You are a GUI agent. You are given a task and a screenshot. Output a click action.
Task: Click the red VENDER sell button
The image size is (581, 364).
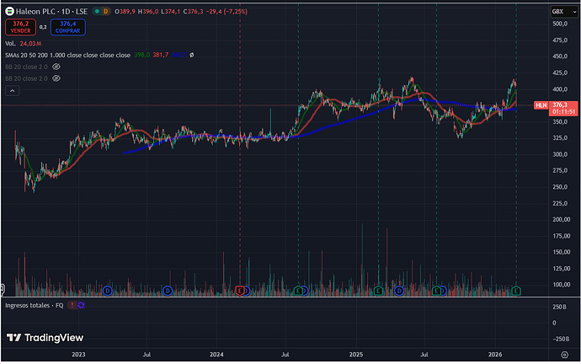19,26
